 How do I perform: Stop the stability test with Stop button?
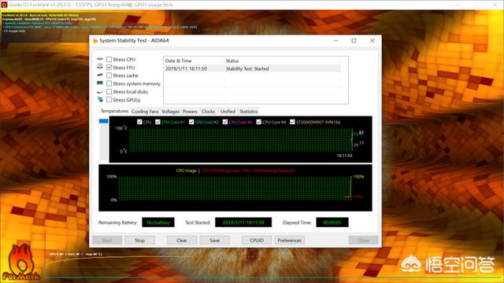pos(139,241)
